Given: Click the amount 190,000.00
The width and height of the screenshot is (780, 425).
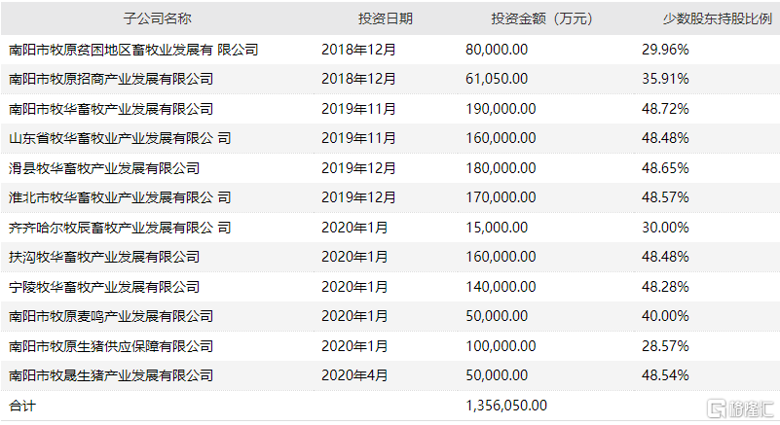Looking at the screenshot, I should point(501,109).
